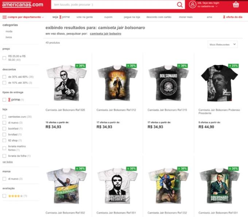This screenshot has width=248, height=217.
Task: Expand store list with ver todos
Action: point(7,162)
